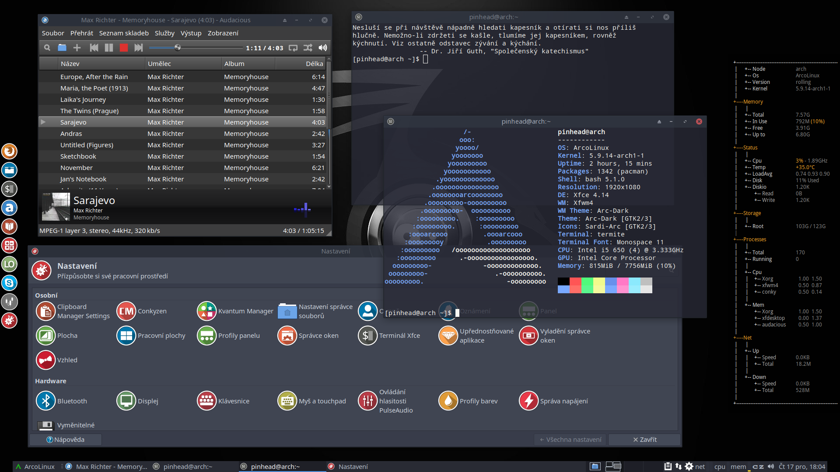Screen dimensions: 840x472
Task: Click the open files folder icon in Audacious
Action: tap(62, 48)
